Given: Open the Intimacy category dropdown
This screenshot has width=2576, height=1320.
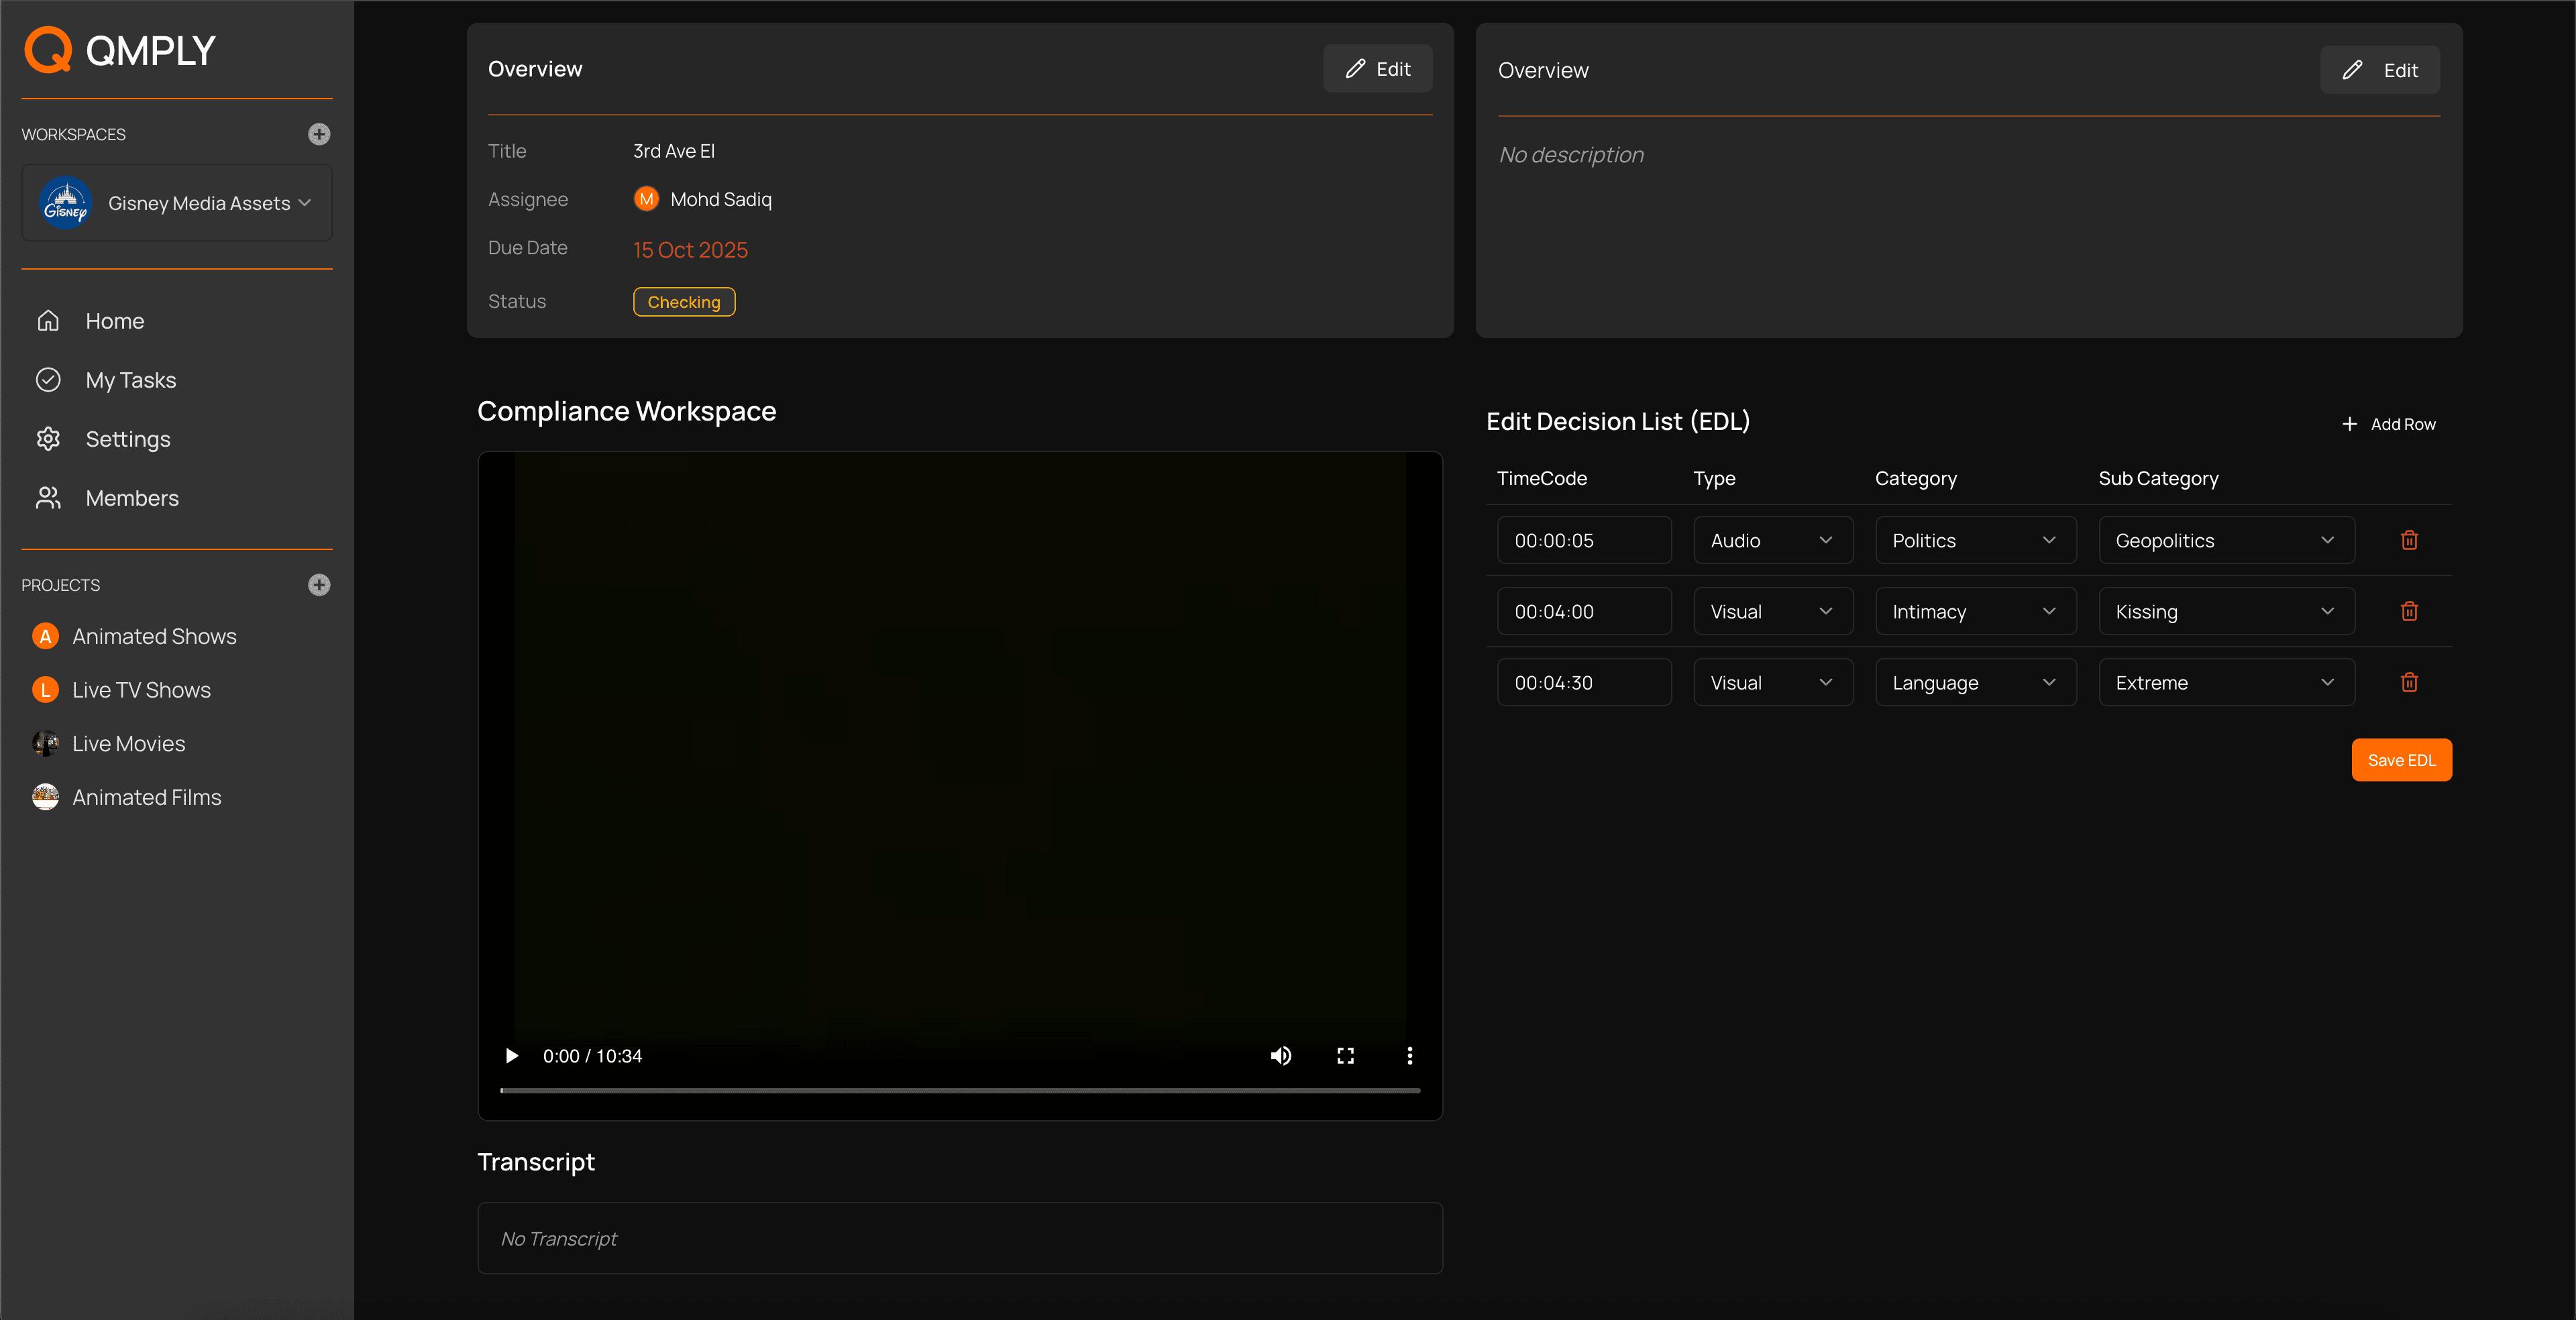Looking at the screenshot, I should pos(1975,611).
